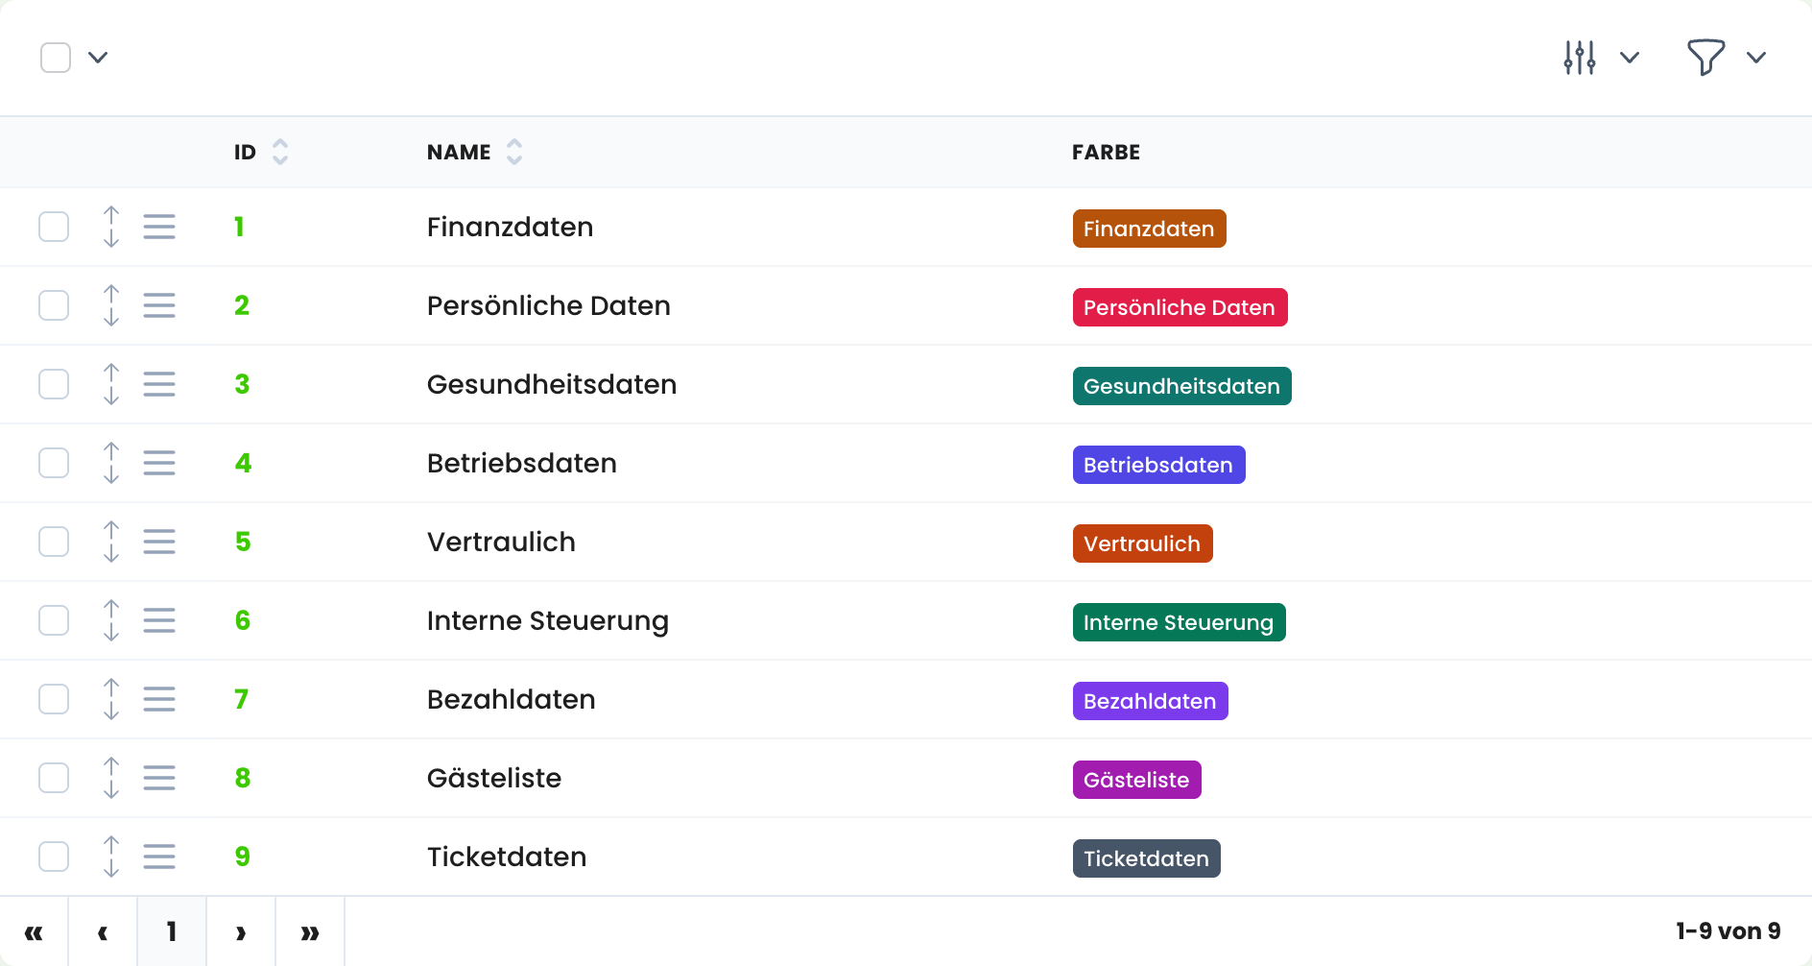Check the Interne Steuerung row checkbox
The image size is (1812, 966).
54,620
